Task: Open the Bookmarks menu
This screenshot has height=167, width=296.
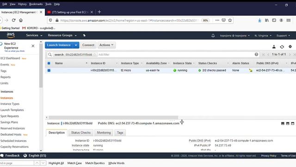Action: click(x=36, y=4)
